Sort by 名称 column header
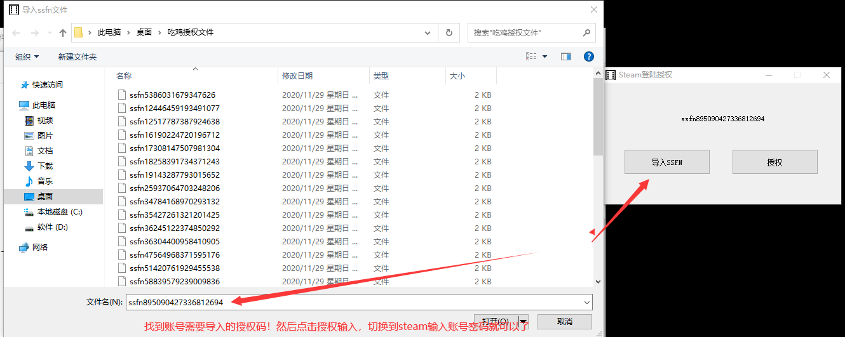 click(124, 76)
